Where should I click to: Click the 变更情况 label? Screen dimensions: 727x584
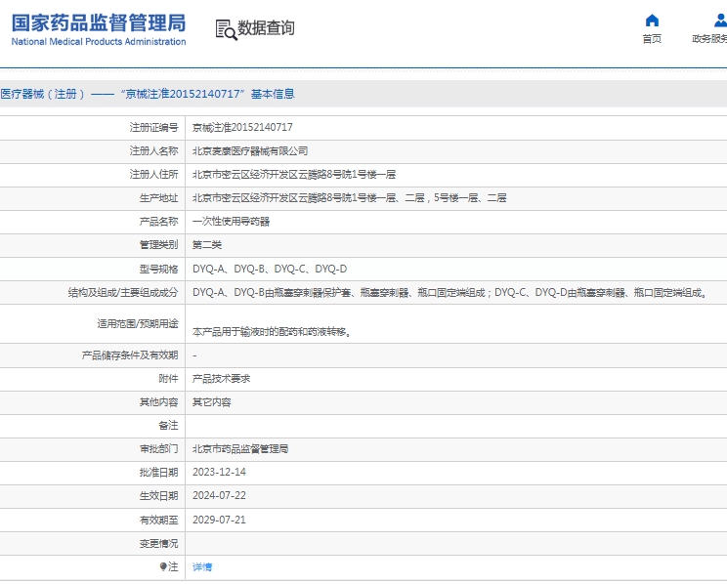[x=158, y=543]
